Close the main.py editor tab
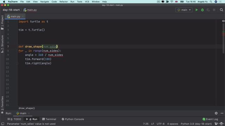The image size is (225, 126). tap(22, 16)
